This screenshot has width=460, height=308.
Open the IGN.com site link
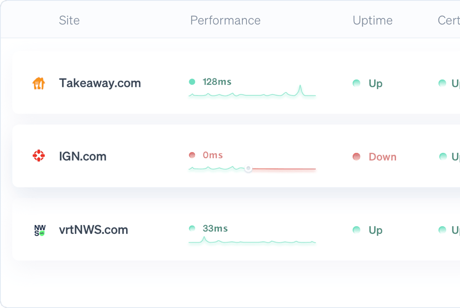[x=83, y=156]
